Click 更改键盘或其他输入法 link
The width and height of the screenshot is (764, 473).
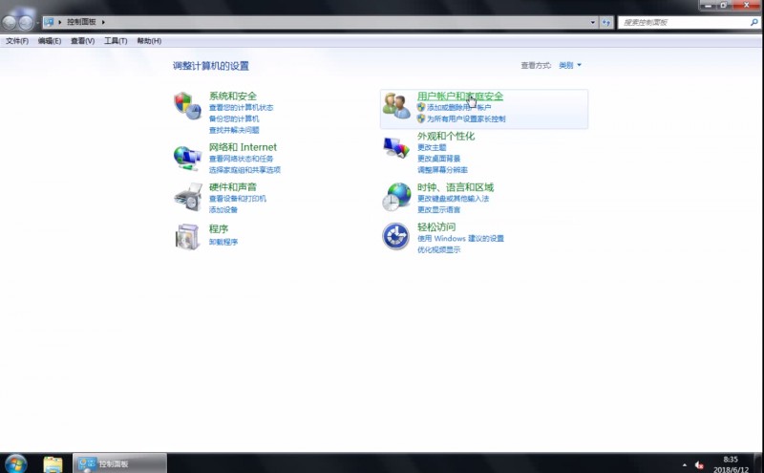click(453, 199)
